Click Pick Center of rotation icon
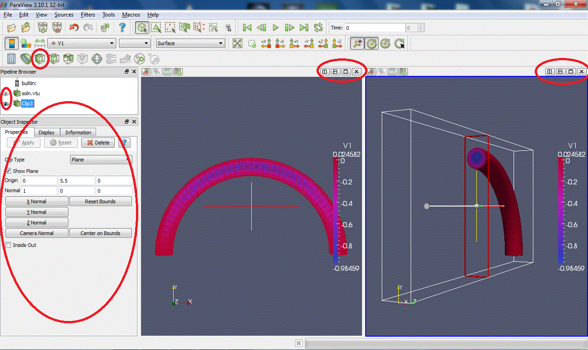 (x=400, y=44)
